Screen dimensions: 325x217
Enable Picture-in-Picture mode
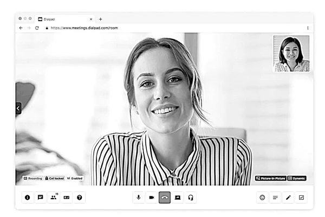[270, 178]
